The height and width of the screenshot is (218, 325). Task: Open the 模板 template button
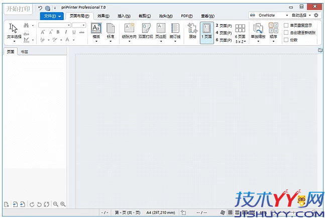[96, 32]
